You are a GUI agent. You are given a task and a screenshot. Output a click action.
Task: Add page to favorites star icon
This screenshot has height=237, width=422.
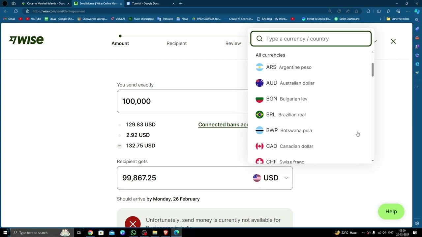point(356,11)
